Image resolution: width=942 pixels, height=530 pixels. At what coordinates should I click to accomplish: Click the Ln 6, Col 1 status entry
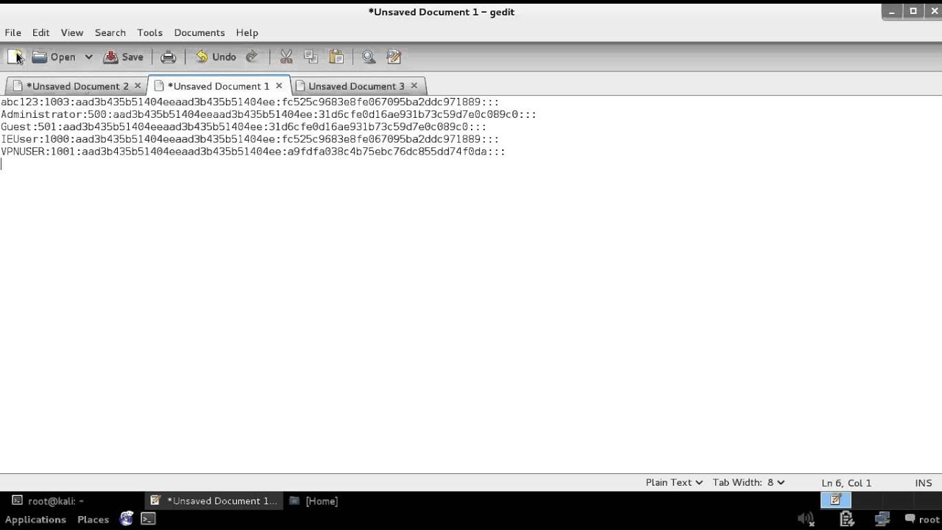point(846,483)
